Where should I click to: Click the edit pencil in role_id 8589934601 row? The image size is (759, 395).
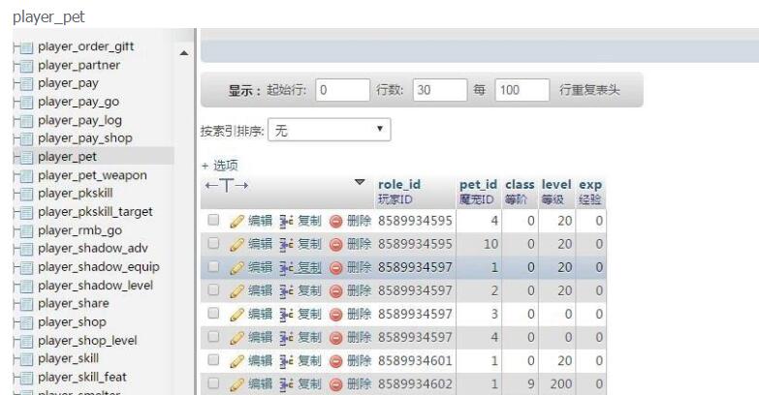coord(237,361)
